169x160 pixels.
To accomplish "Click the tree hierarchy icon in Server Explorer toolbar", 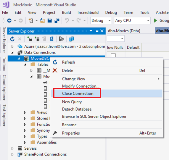I will (x=62, y=39).
